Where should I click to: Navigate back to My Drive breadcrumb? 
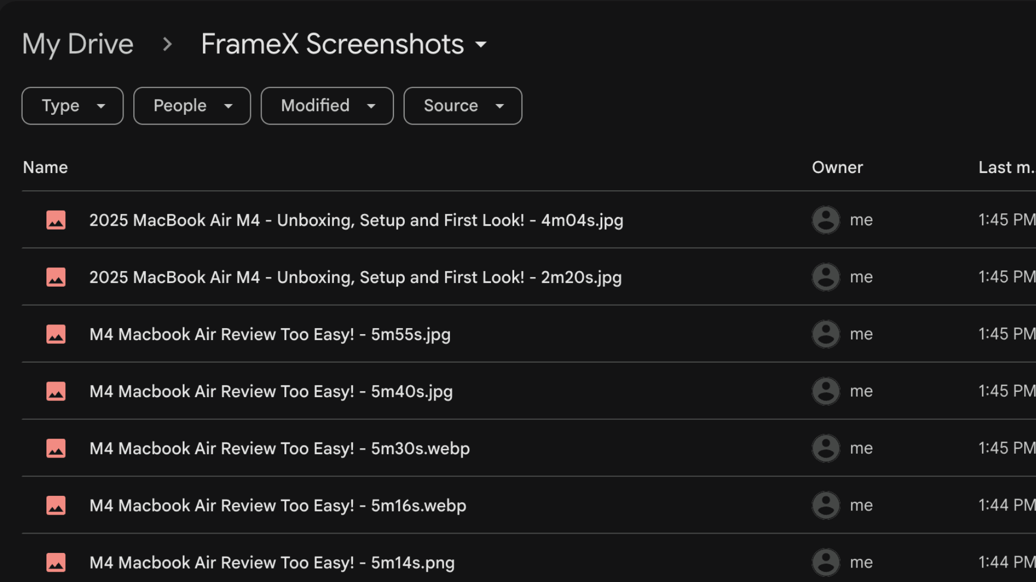tap(77, 44)
